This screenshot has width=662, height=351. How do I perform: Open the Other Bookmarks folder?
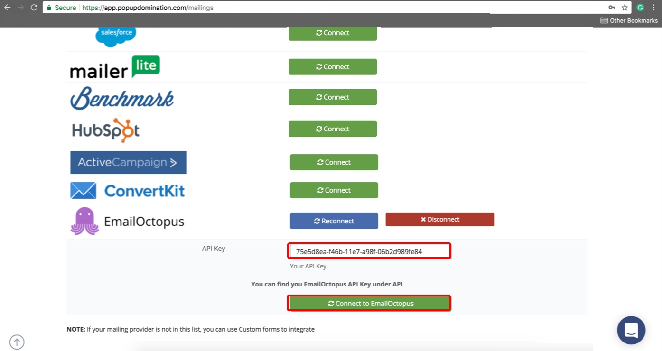629,20
